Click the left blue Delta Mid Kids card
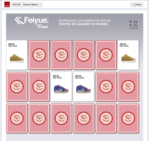The height and width of the screenshot is (141, 149). click(61, 87)
